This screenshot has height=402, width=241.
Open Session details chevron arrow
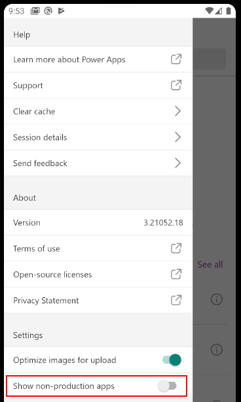point(177,137)
